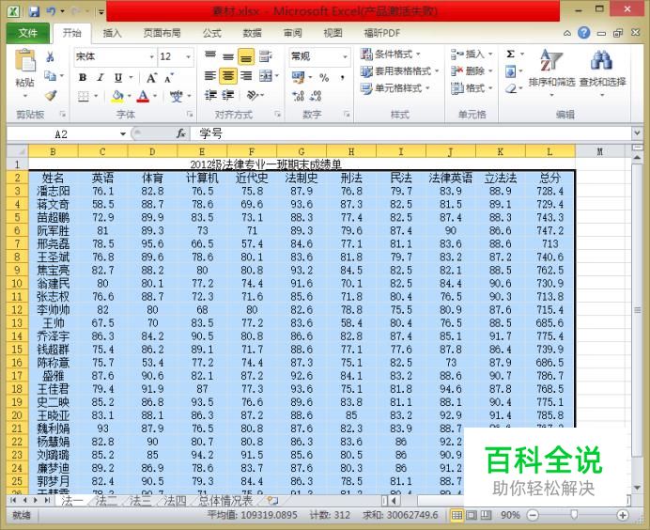Switch to 福昕PDF ribbon tab
This screenshot has width=650, height=530.
coord(381,33)
